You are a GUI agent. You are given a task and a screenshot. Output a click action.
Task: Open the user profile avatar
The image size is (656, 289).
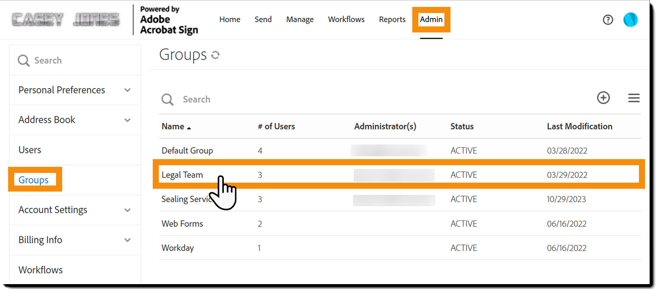pyautogui.click(x=630, y=19)
